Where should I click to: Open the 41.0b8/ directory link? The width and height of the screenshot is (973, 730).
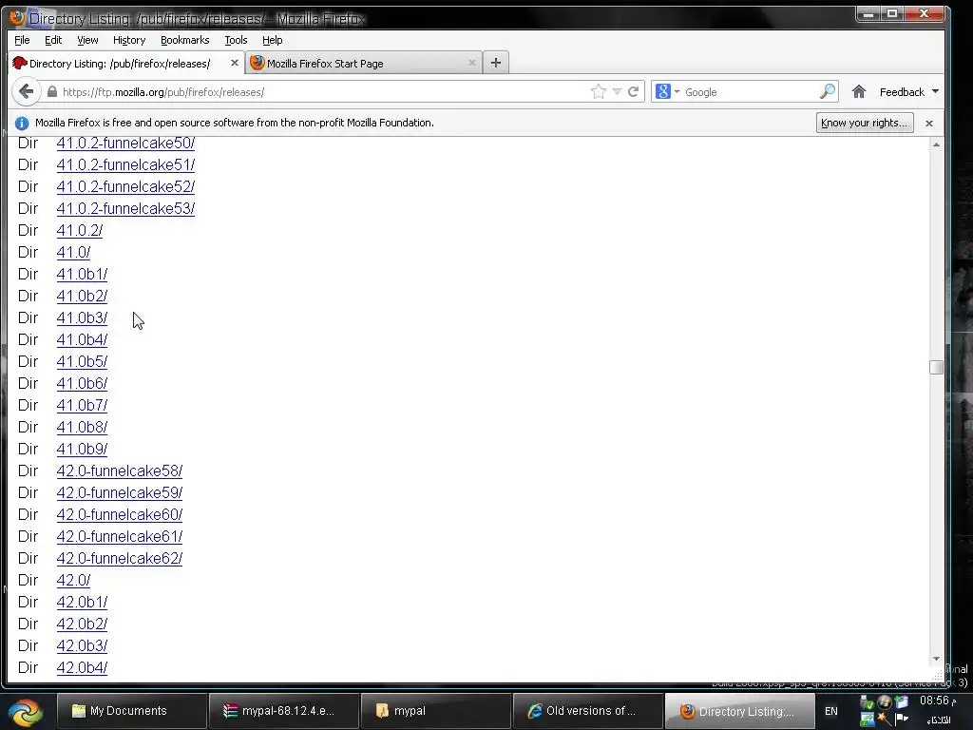[x=82, y=427]
